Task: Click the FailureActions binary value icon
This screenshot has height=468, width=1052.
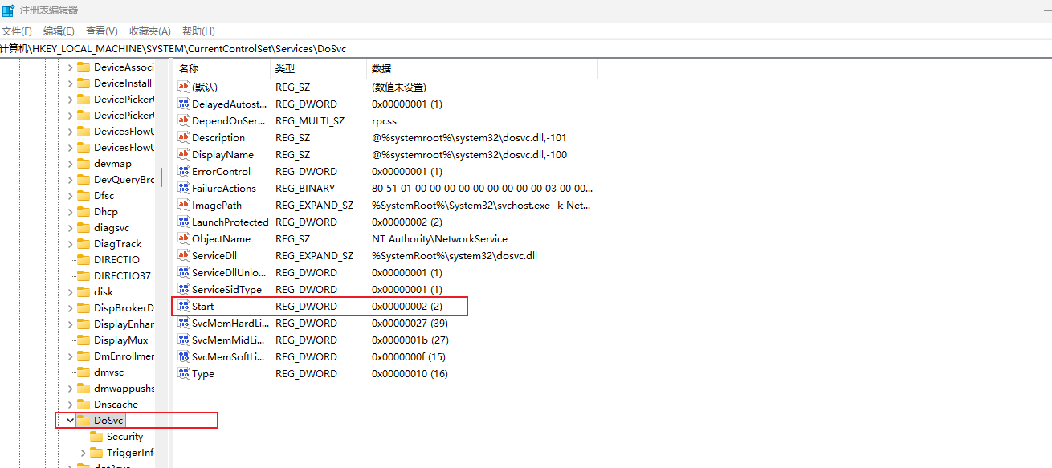Action: 184,188
